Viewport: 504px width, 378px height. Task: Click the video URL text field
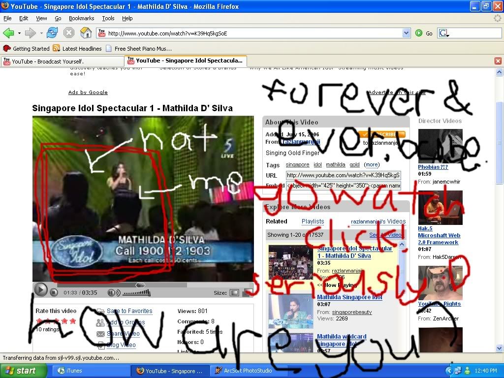[343, 175]
